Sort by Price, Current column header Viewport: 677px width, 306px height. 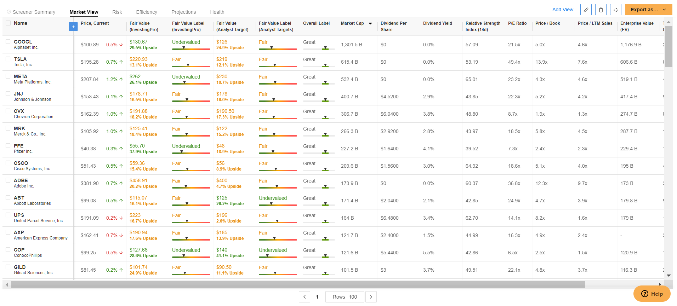tap(95, 23)
